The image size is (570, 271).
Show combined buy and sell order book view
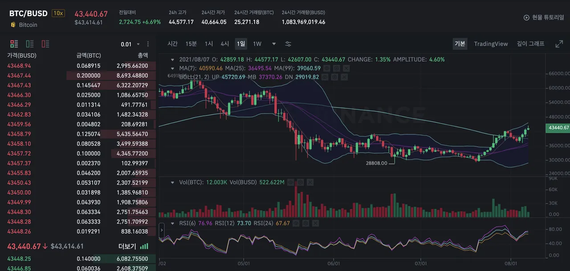[x=14, y=44]
